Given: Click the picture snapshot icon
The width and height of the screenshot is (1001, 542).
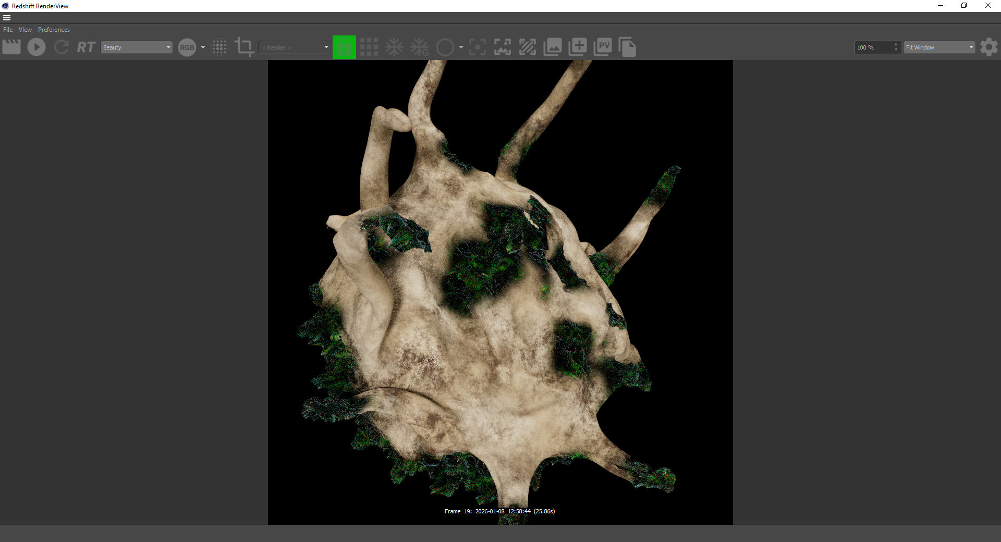Looking at the screenshot, I should [x=553, y=47].
